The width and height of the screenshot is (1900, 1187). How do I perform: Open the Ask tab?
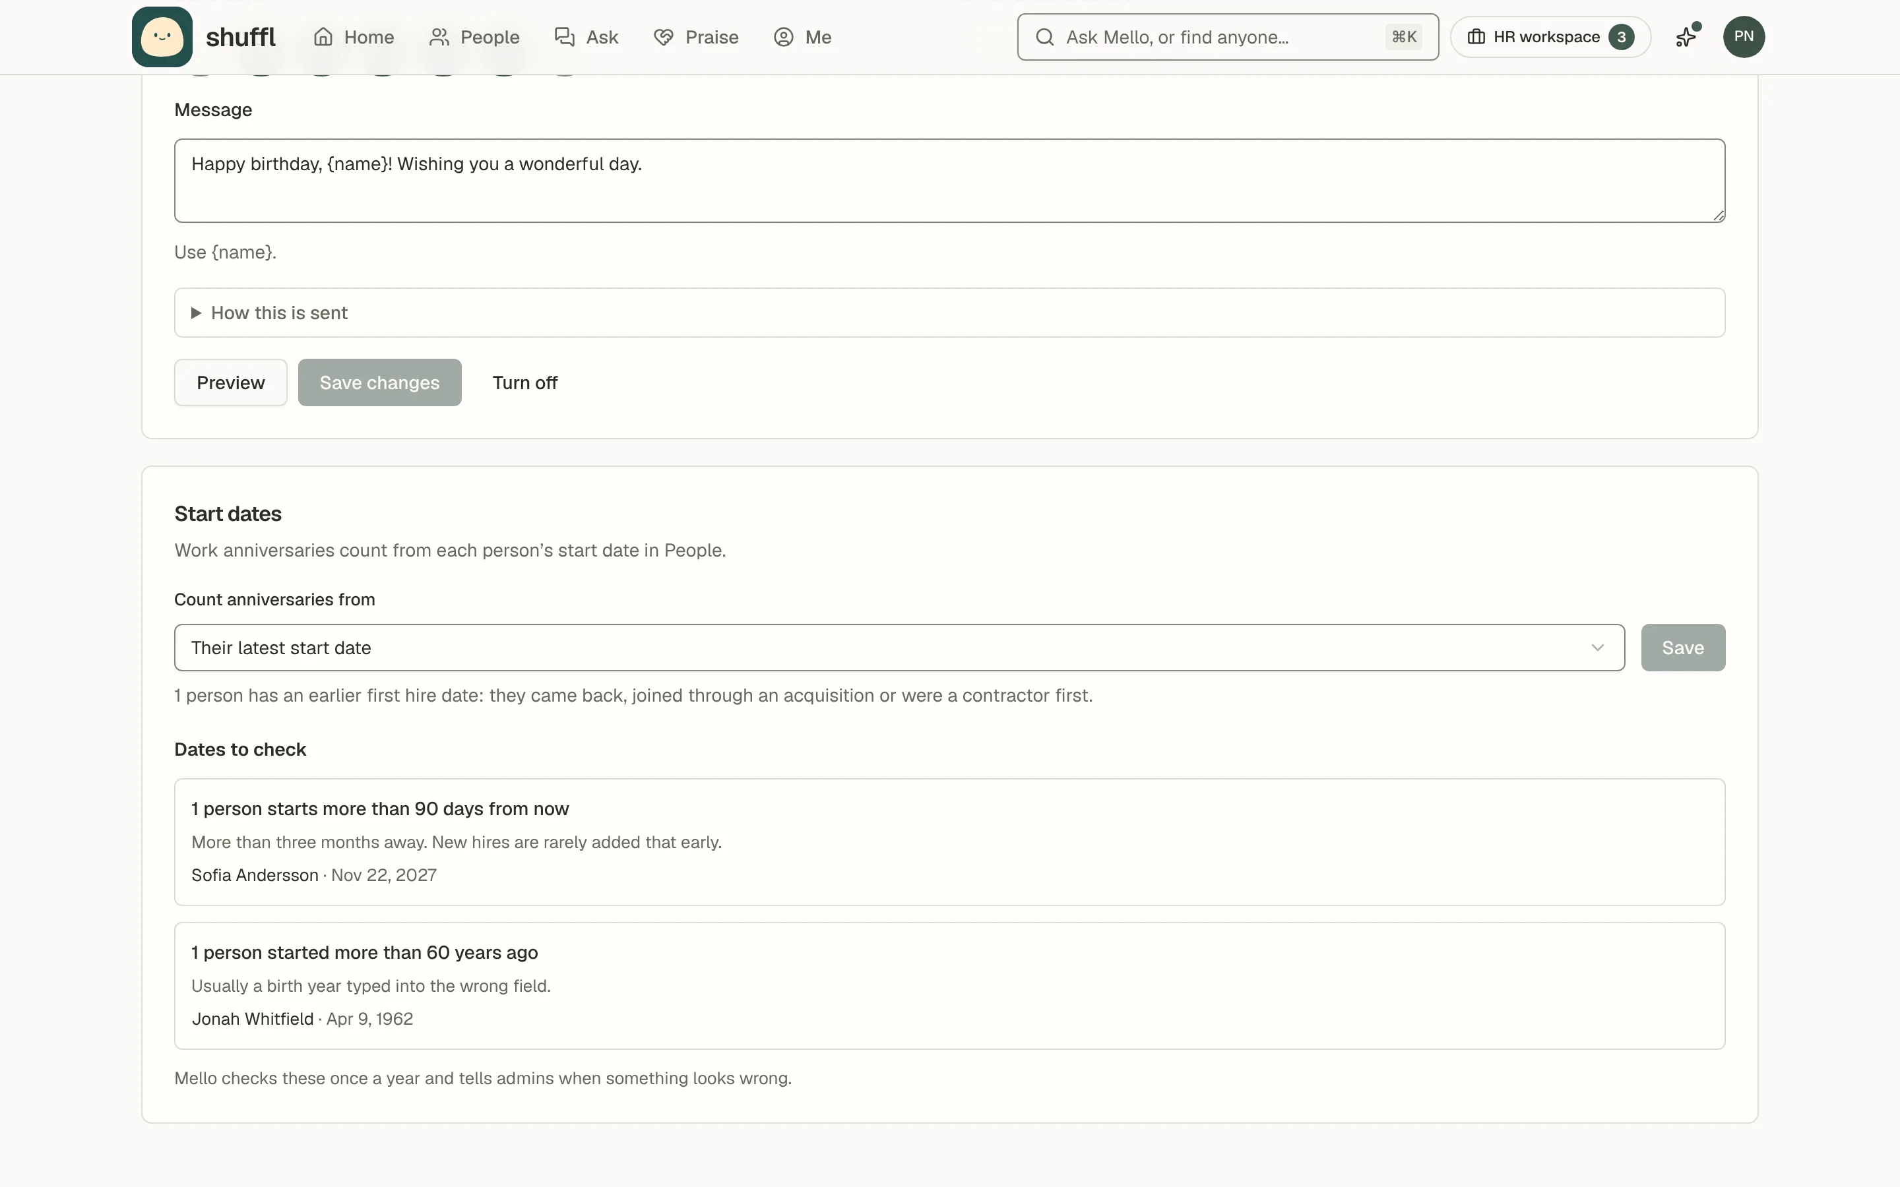(x=586, y=37)
